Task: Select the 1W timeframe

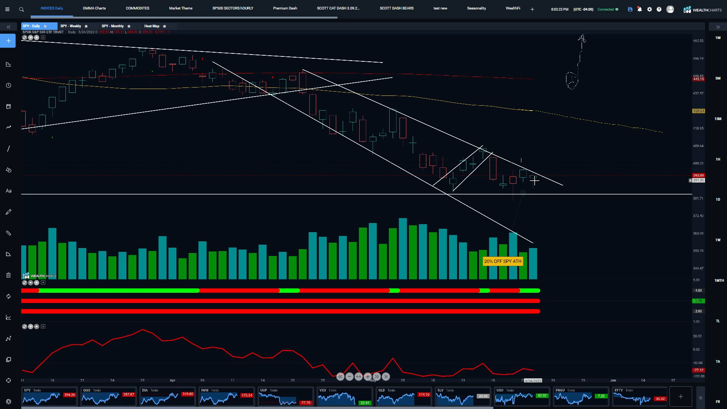Action: pyautogui.click(x=718, y=240)
